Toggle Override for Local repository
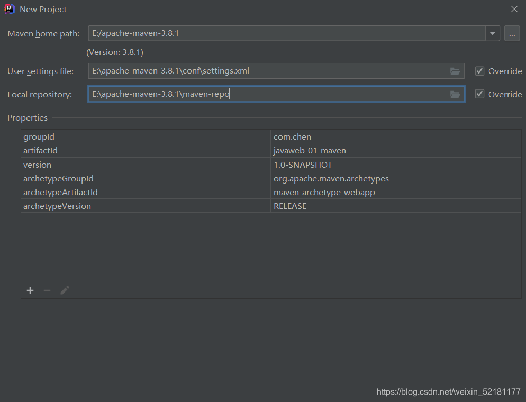 click(x=480, y=94)
